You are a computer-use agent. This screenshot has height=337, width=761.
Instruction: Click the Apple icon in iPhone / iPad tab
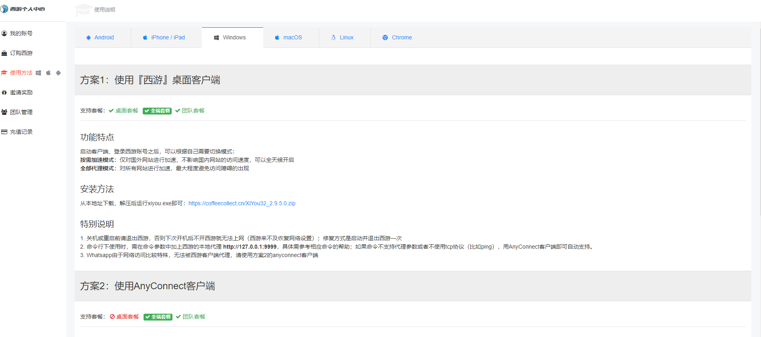click(145, 37)
